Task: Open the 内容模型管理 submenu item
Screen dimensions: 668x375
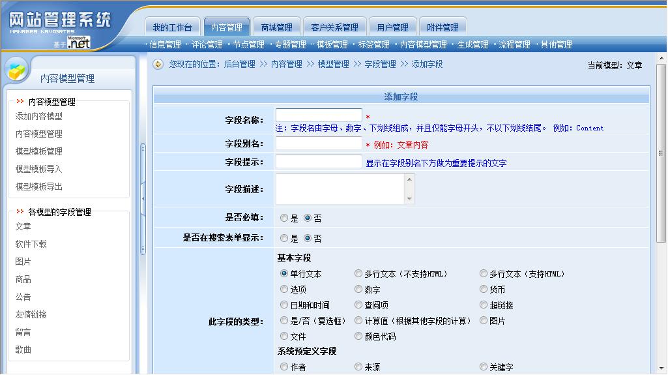Action: (423, 44)
